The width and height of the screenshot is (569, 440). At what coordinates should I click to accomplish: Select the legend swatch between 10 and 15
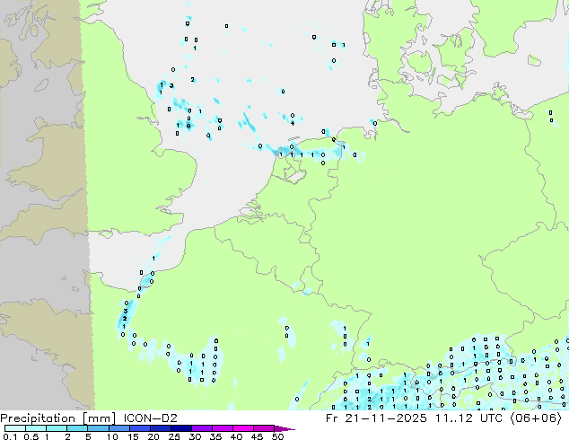coord(118,428)
